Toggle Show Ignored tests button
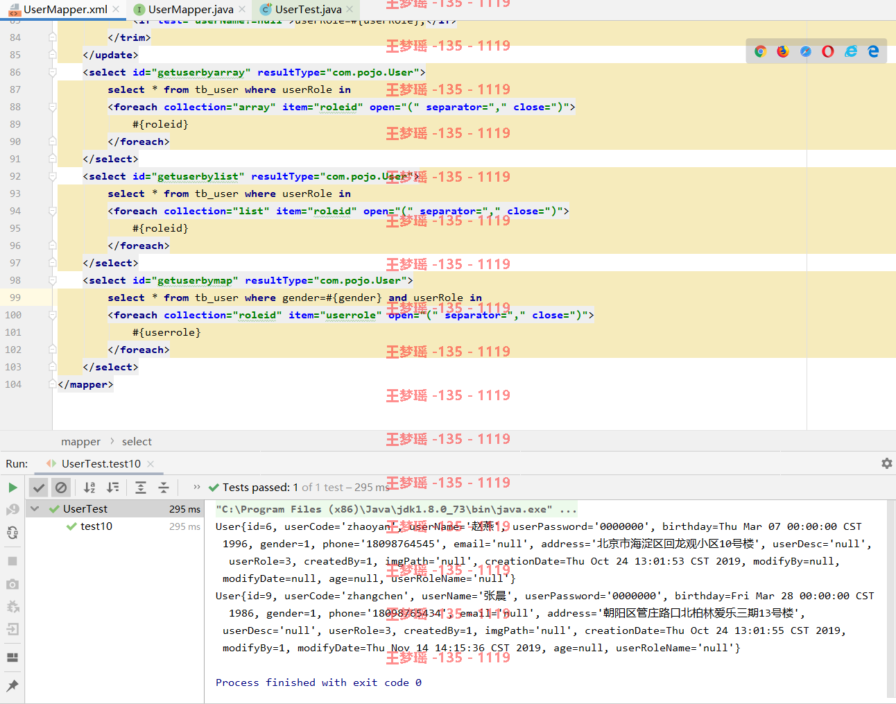This screenshot has width=896, height=704. 61,488
